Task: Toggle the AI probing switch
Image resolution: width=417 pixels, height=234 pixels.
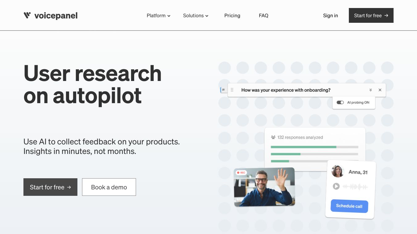Action: 340,103
